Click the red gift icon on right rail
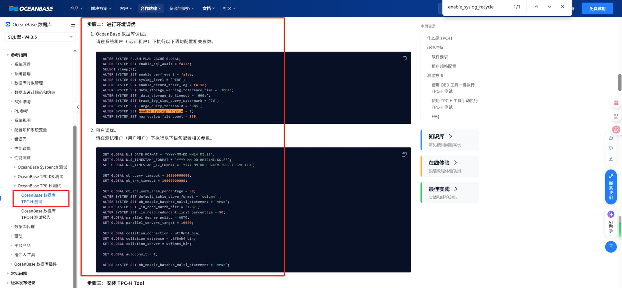 pyautogui.click(x=616, y=103)
